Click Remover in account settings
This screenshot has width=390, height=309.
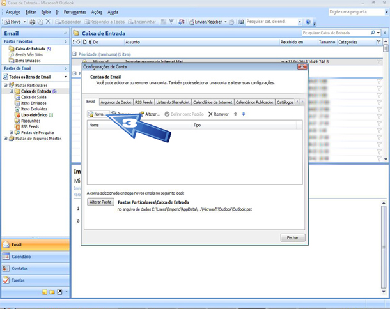coord(219,114)
